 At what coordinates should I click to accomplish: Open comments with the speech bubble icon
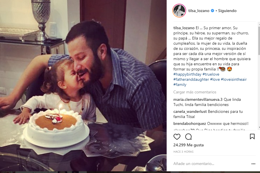coord(188,137)
